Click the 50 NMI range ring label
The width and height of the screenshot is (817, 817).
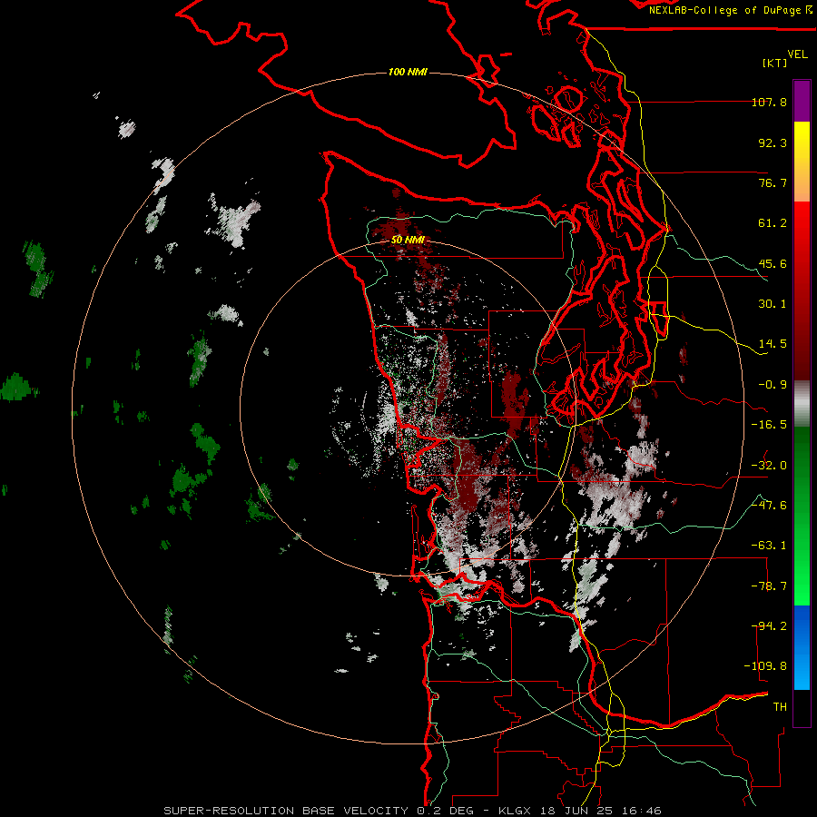click(x=408, y=240)
